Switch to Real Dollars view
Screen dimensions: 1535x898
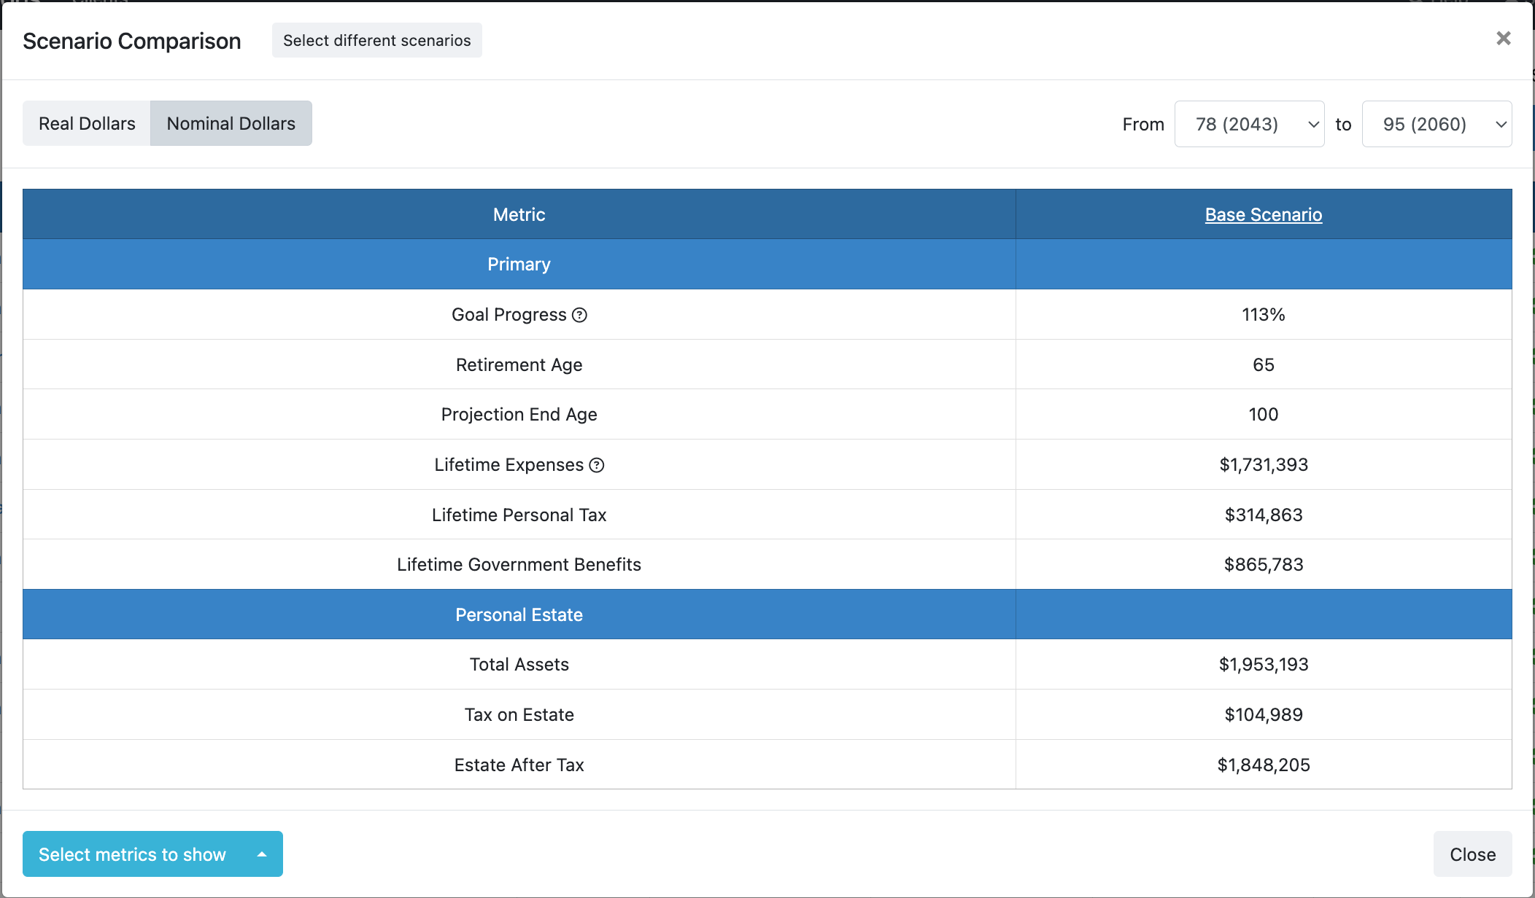click(86, 123)
